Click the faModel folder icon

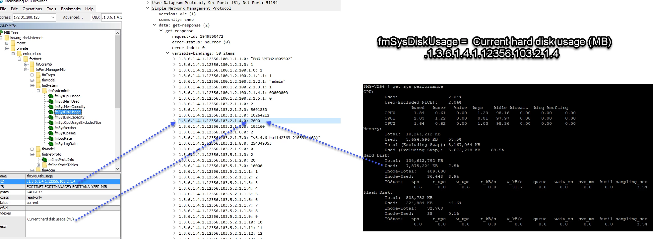coord(38,149)
